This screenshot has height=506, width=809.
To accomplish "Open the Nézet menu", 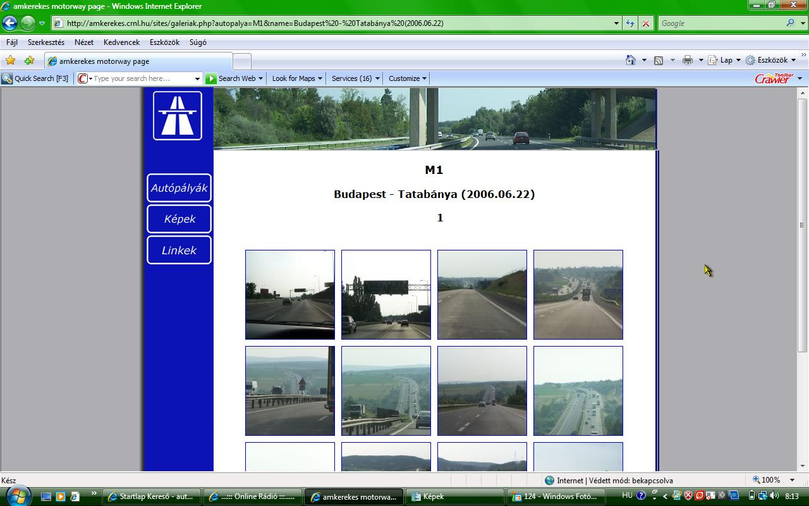I will [84, 42].
